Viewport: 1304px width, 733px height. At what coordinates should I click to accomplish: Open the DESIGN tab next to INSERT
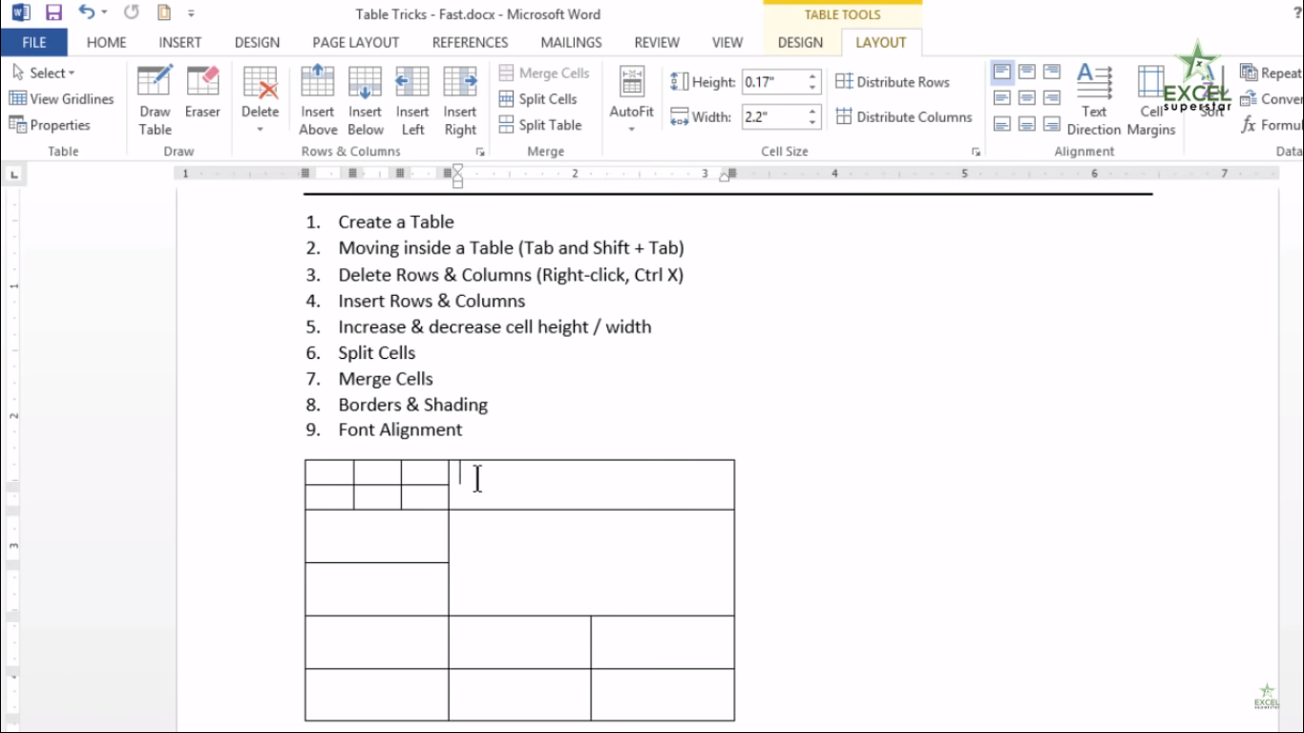[x=257, y=42]
